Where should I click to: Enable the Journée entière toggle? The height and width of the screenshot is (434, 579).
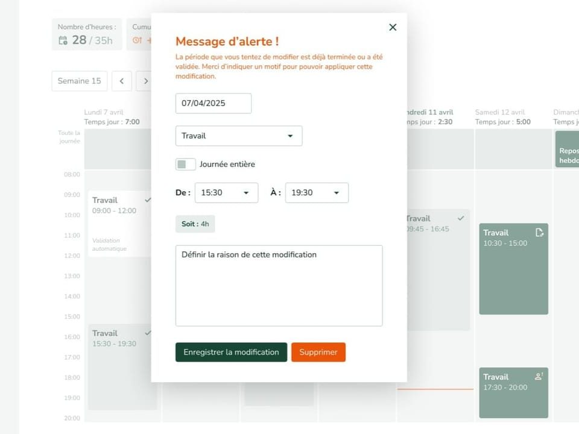(x=185, y=164)
